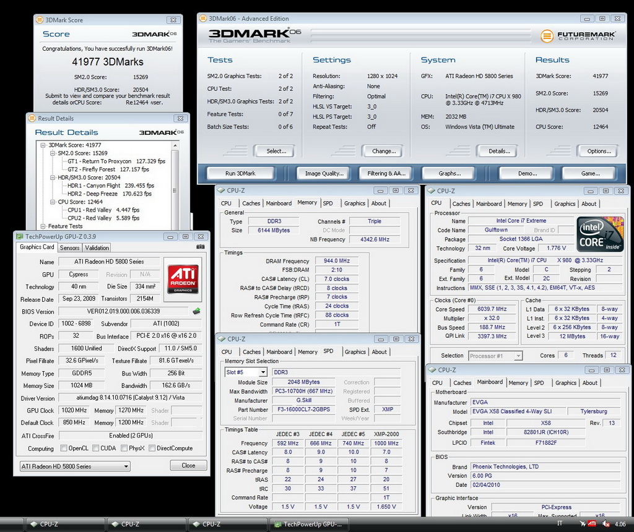Click the network tray icon

[x=582, y=523]
